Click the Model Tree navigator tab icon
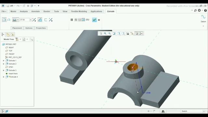The image size is (208, 117). pyautogui.click(x=3, y=35)
